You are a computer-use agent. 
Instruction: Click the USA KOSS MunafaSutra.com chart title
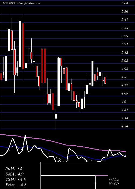tap(21, 3)
